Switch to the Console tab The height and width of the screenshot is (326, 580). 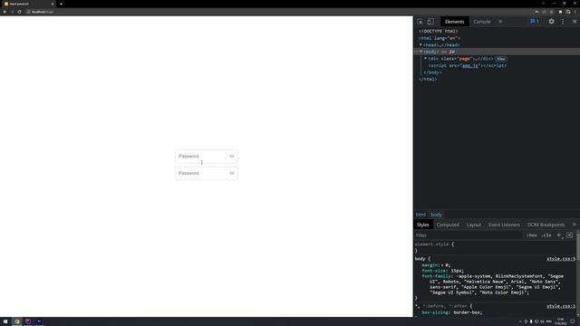481,22
